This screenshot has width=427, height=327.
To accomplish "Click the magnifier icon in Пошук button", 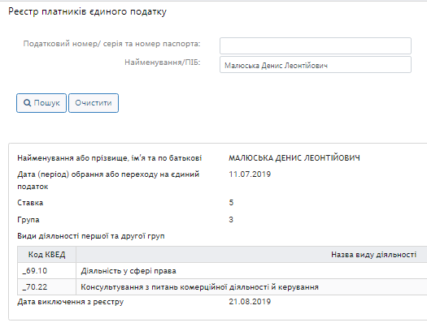I will point(27,103).
